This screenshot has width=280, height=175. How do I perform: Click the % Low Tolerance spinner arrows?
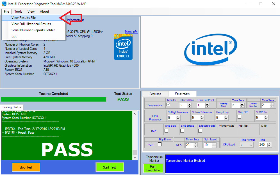point(202,118)
